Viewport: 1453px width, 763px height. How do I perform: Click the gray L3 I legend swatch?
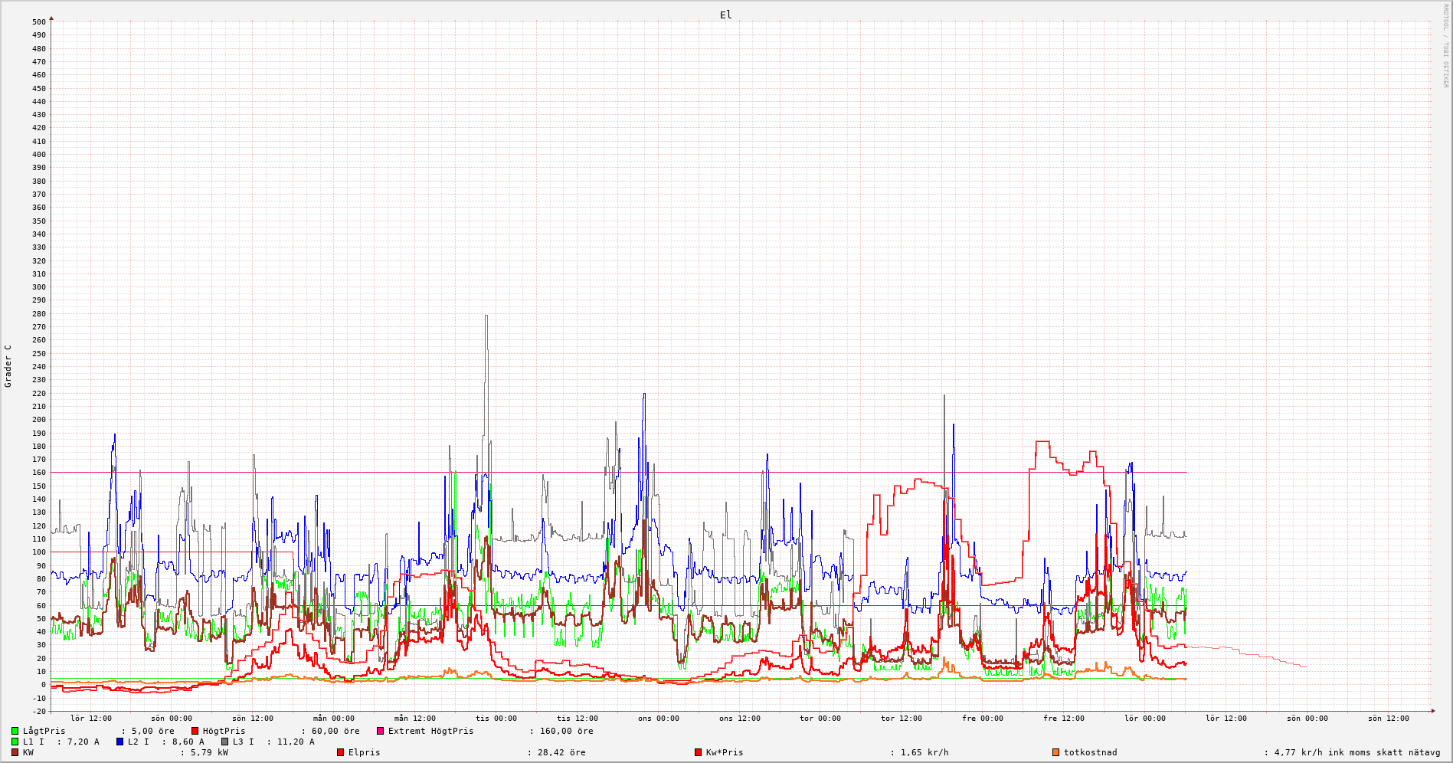coord(225,742)
